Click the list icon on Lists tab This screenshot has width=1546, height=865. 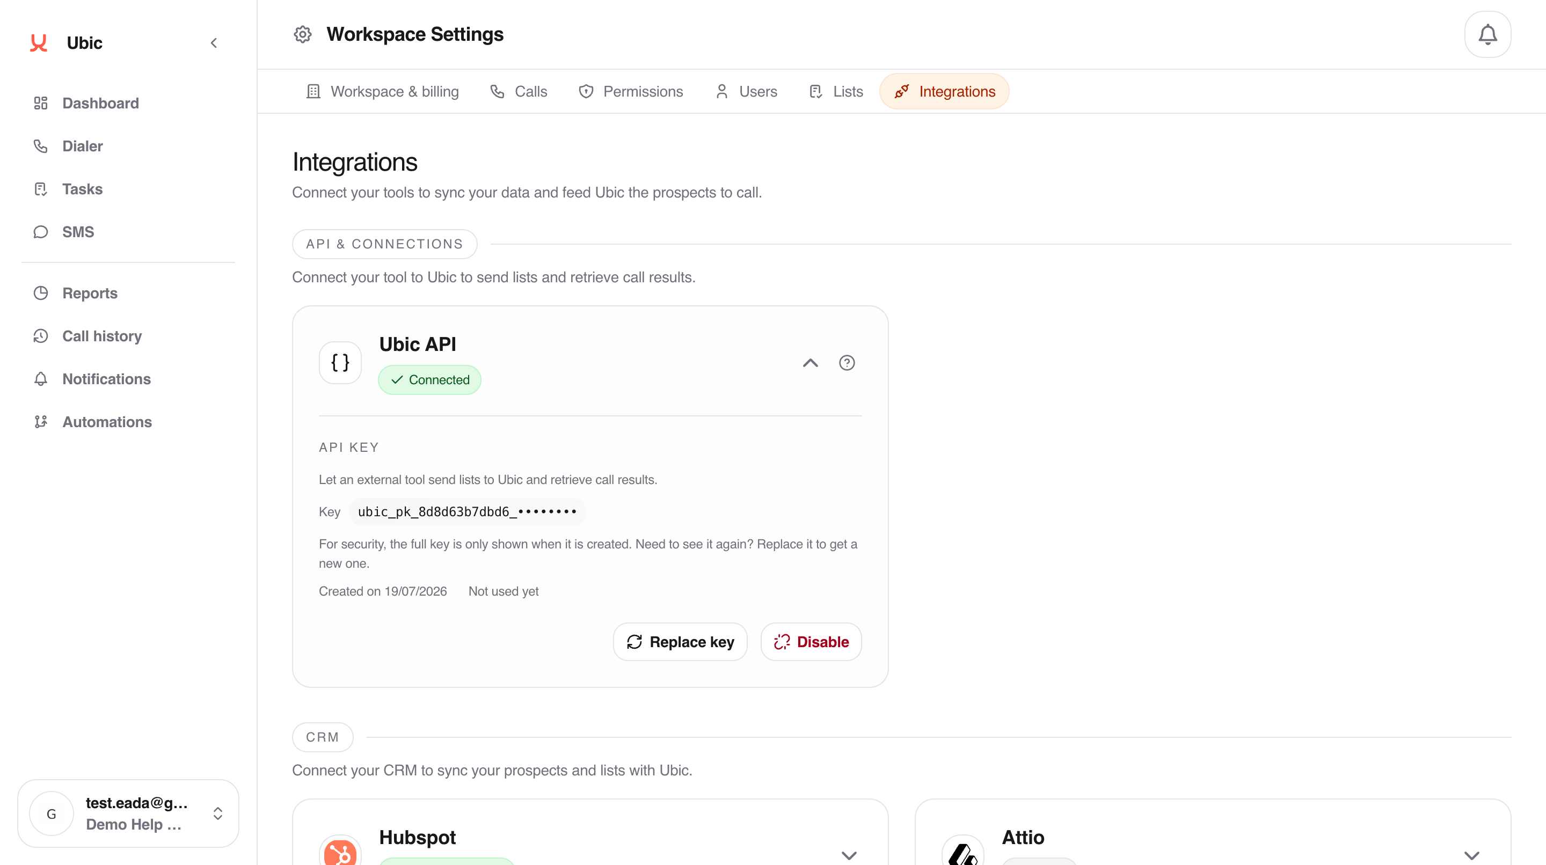pyautogui.click(x=815, y=91)
